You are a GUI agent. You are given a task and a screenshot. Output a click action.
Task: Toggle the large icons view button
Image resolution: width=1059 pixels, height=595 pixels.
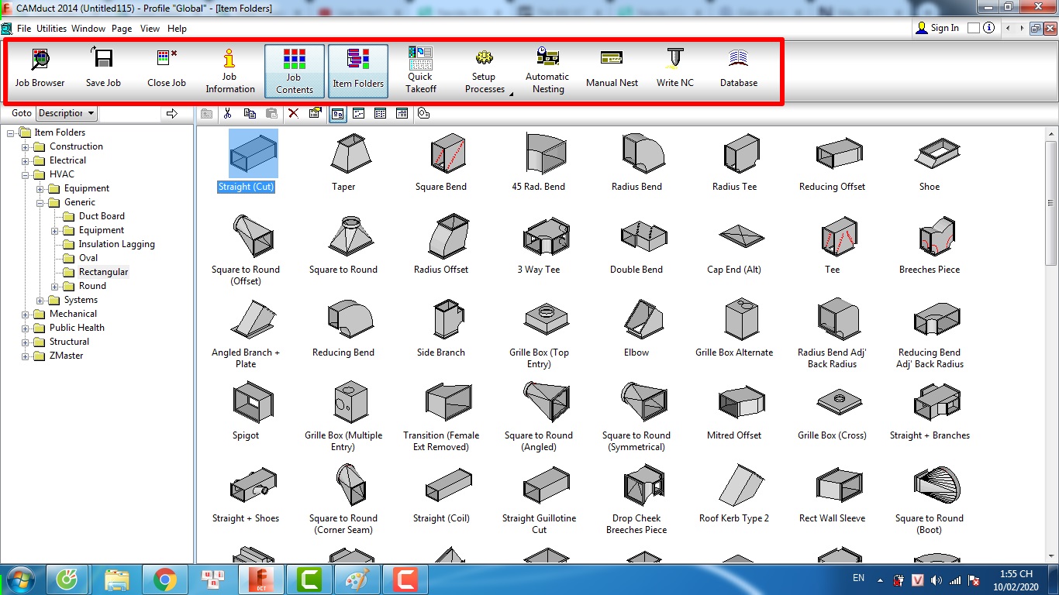click(x=337, y=113)
